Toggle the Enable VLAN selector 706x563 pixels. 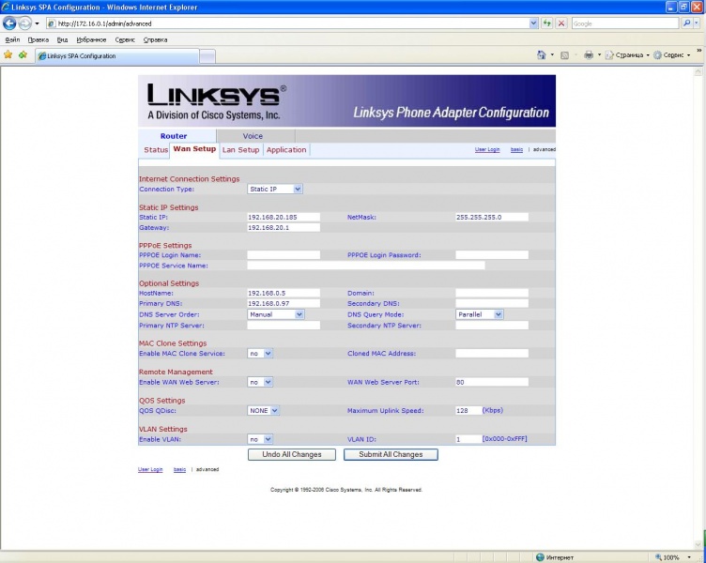coord(260,438)
